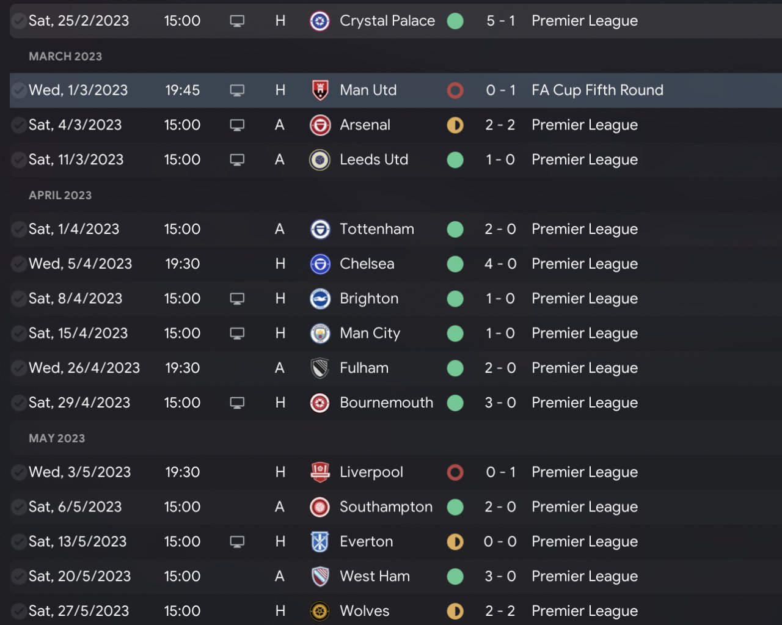Screen dimensions: 782x625
Task: Click the Wolves club badge icon
Action: [x=320, y=611]
